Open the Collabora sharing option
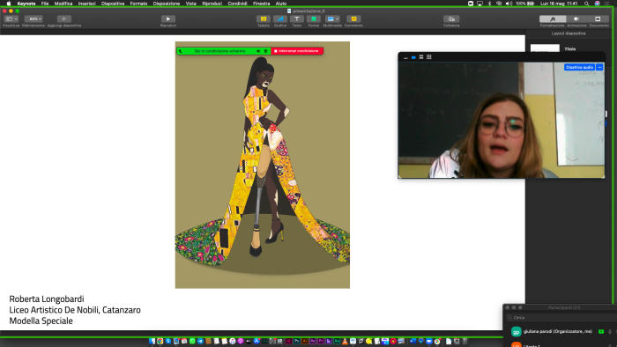This screenshot has width=617, height=347. (x=451, y=18)
